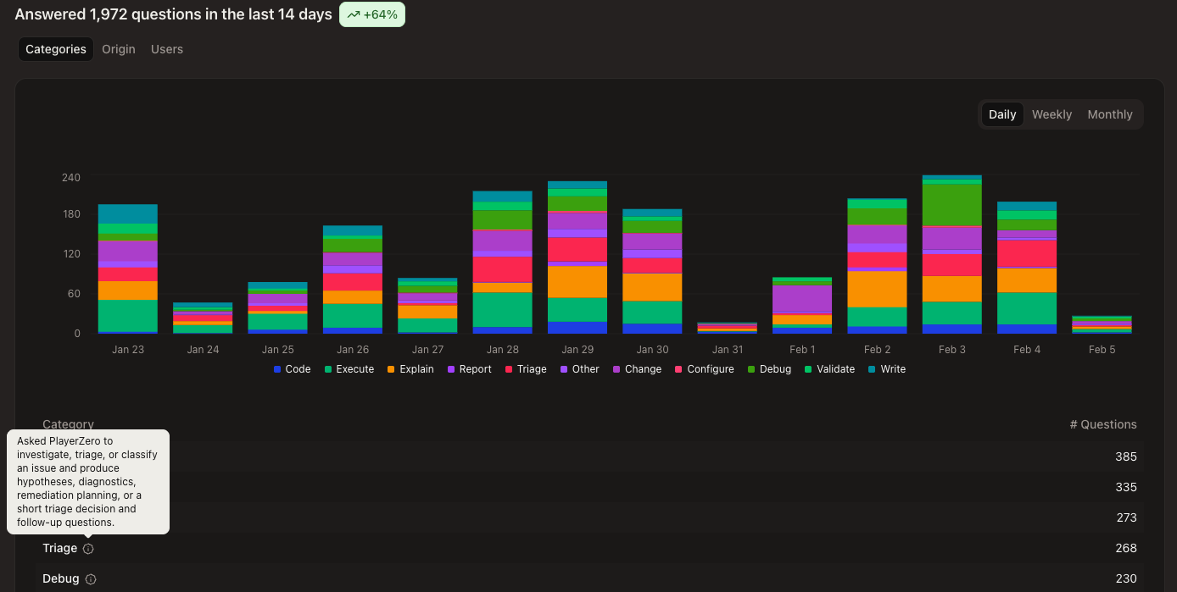Image resolution: width=1177 pixels, height=592 pixels.
Task: Click the Other legend marker
Action: (x=565, y=368)
